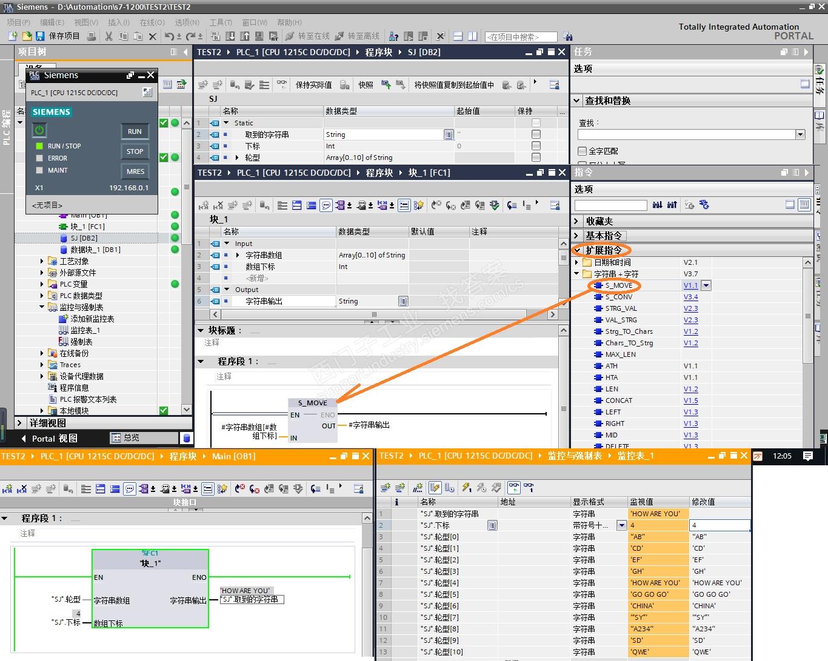
Task: Click the S_MOVE instruction block icon in the tree
Action: [x=599, y=285]
